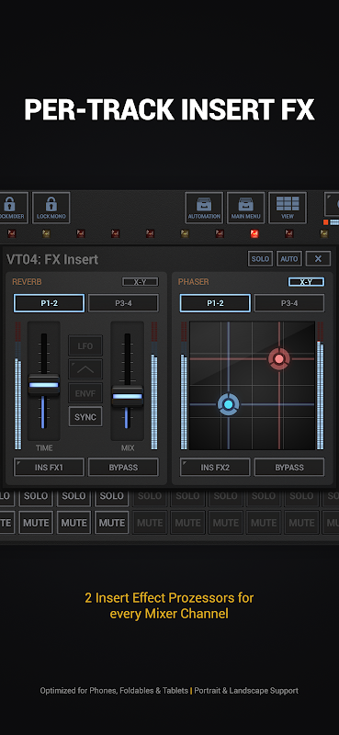Close the VT04 FX Insert panel
Image resolution: width=339 pixels, height=735 pixels.
[x=318, y=259]
